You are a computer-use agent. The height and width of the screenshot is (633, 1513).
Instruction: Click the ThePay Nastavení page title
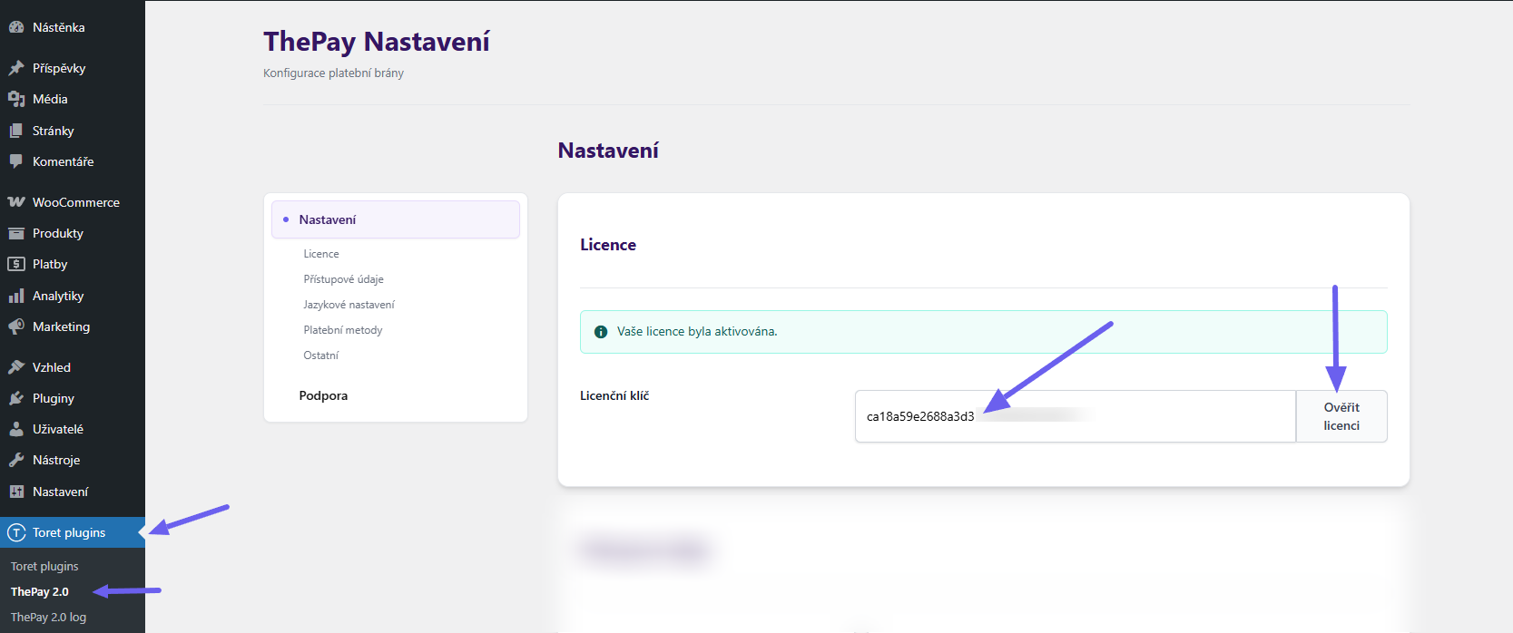377,42
